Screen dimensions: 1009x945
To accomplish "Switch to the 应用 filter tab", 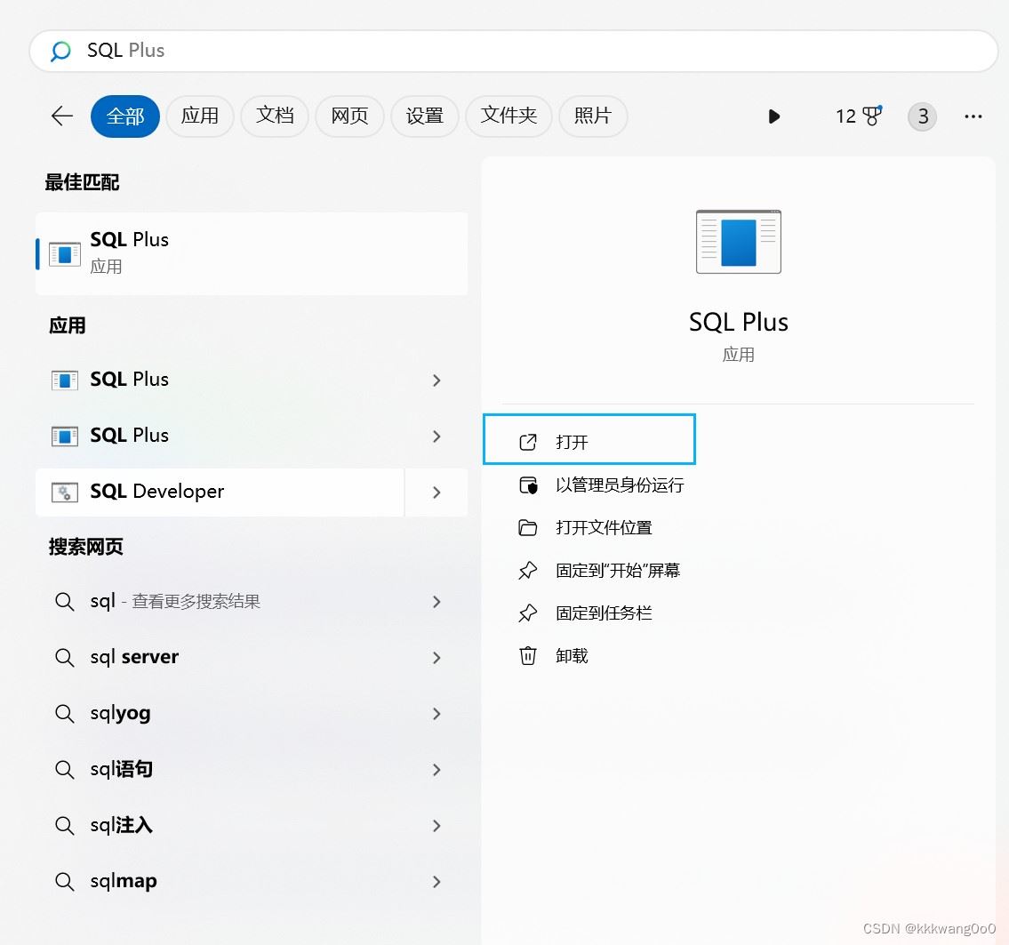I will [x=200, y=116].
